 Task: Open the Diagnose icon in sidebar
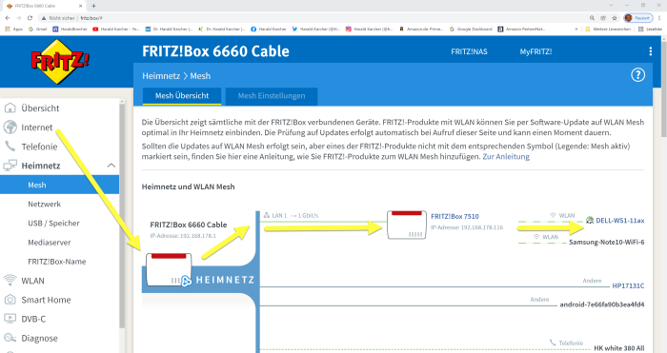tap(10, 338)
